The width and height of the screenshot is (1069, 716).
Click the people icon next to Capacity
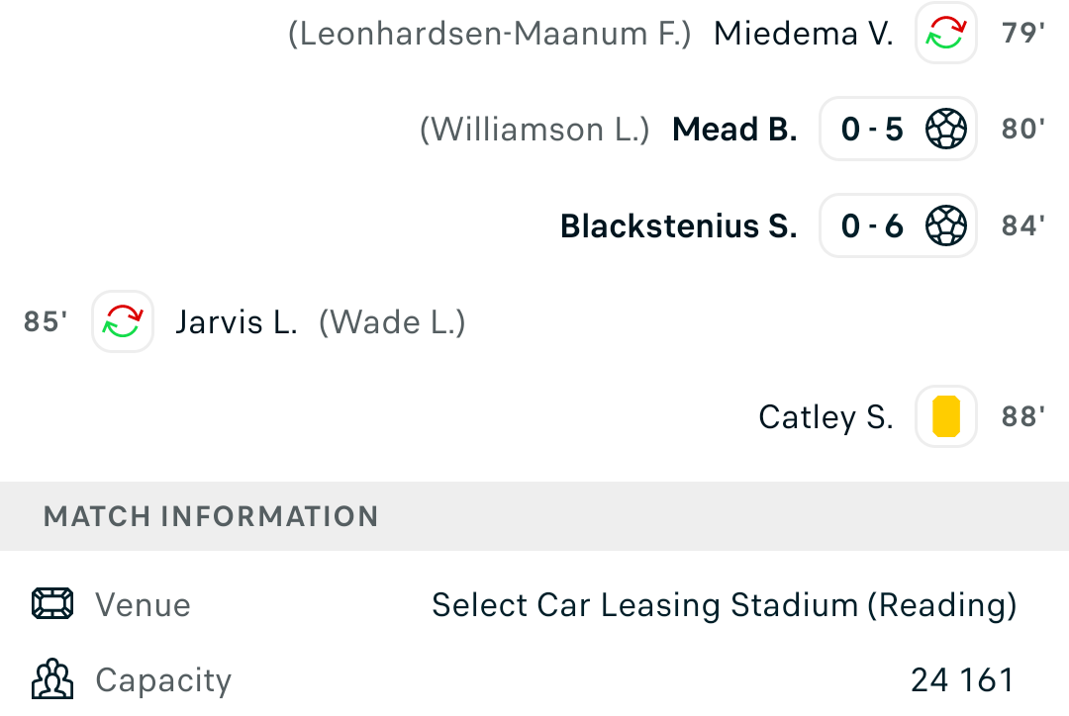52,679
